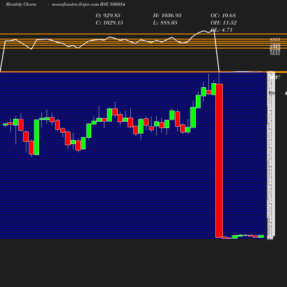Click the giant red crash candlestick

[x=219, y=161]
